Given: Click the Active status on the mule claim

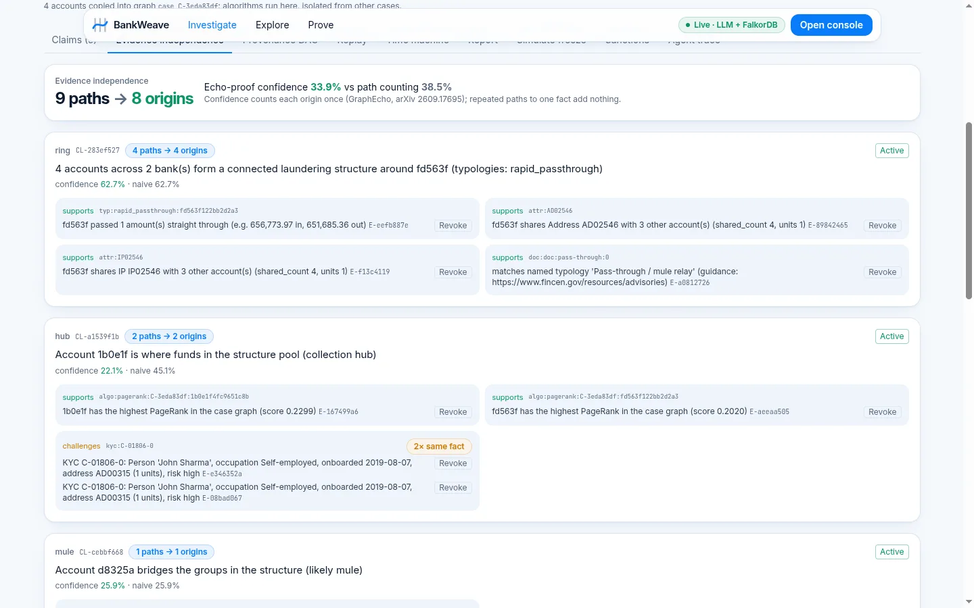Looking at the screenshot, I should [891, 552].
